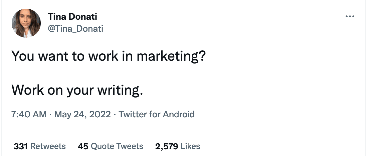
Task: Click the 7:40 AM timestamp
Action: (x=29, y=114)
